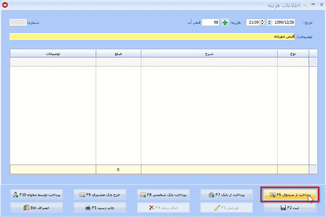Click the F3 edit pencil button
Viewport: 326px width, 217px height.
[x=226, y=207]
